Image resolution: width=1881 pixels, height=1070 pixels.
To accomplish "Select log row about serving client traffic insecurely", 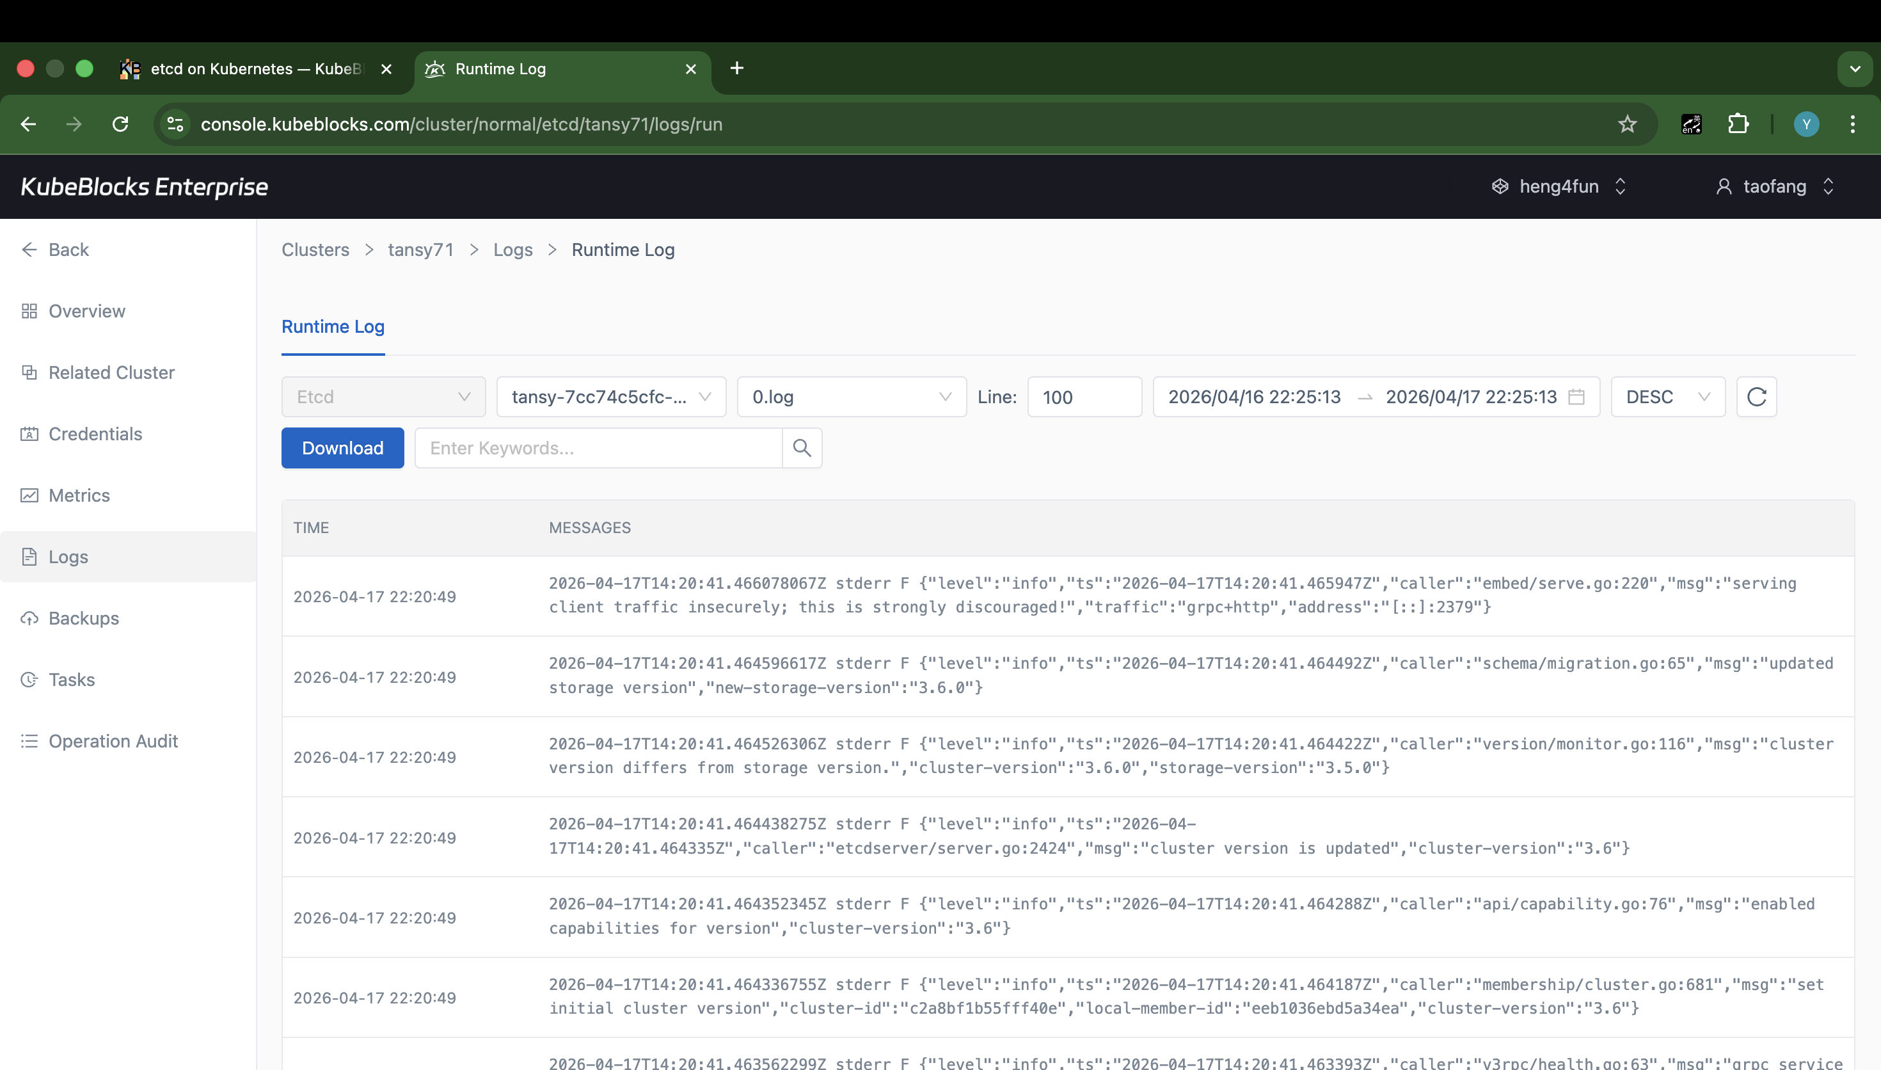I will 1068,596.
